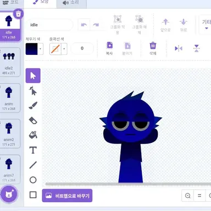Delete the idle costume with trash icon
The height and width of the screenshot is (211, 211).
tap(18, 14)
